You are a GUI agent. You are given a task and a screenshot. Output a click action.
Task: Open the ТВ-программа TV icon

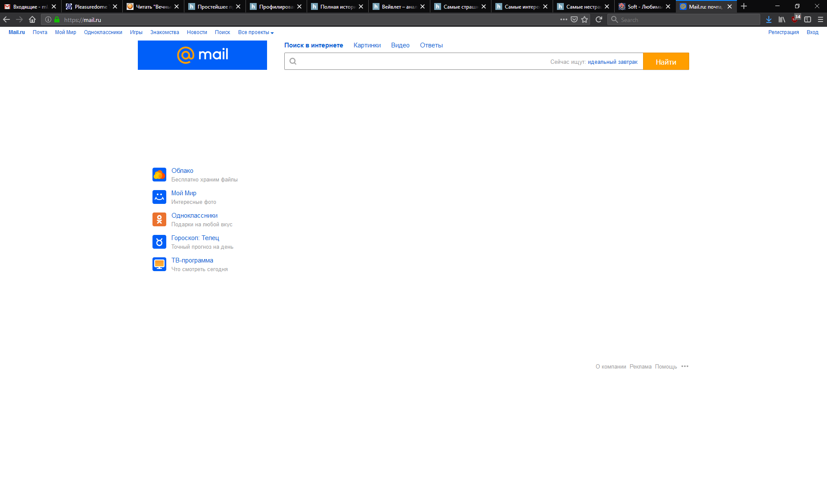(x=159, y=264)
